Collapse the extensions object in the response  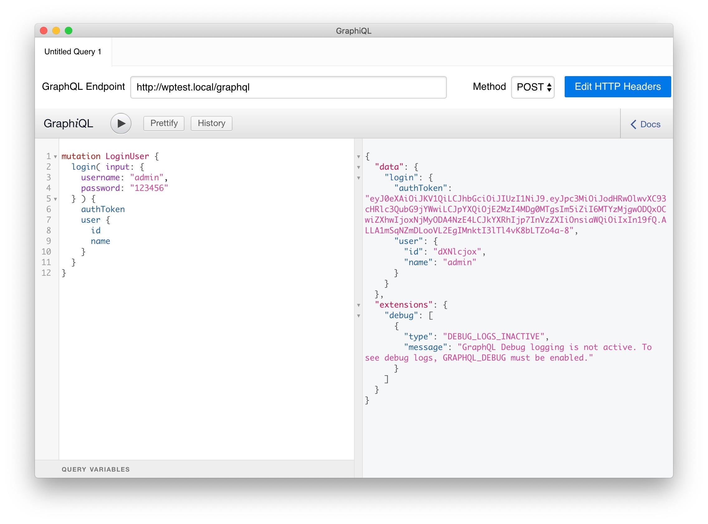point(359,305)
